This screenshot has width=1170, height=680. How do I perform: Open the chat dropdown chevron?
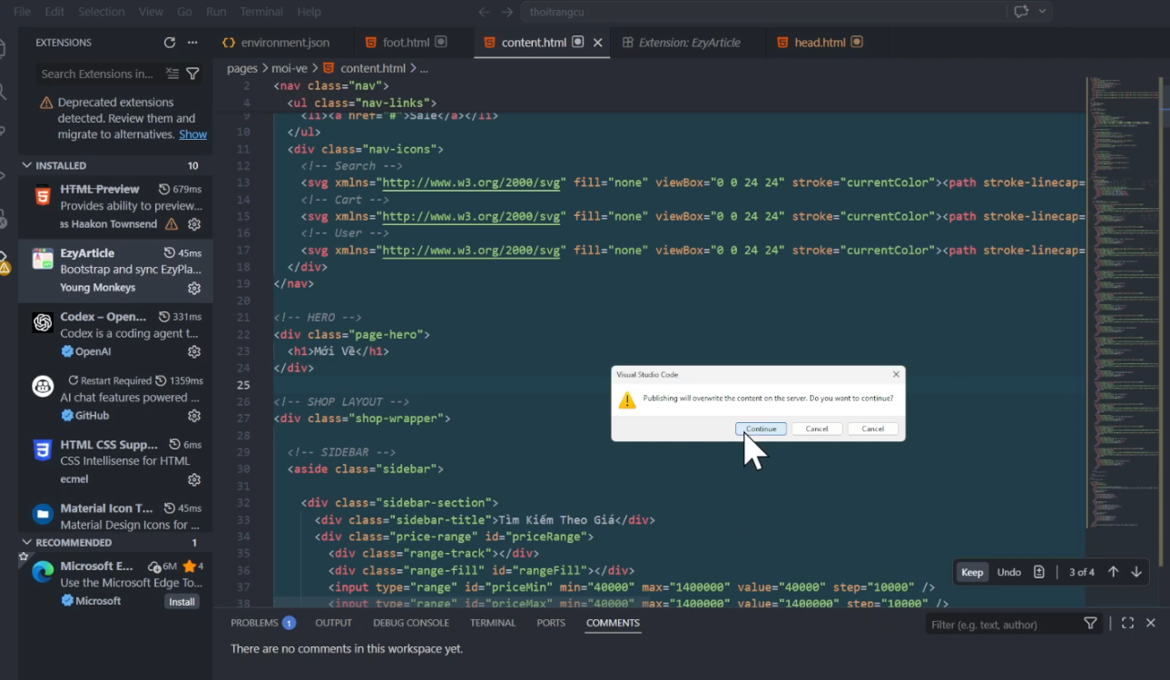click(1042, 12)
